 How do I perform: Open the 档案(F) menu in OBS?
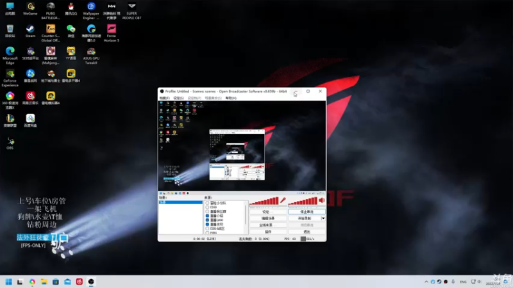pyautogui.click(x=164, y=98)
